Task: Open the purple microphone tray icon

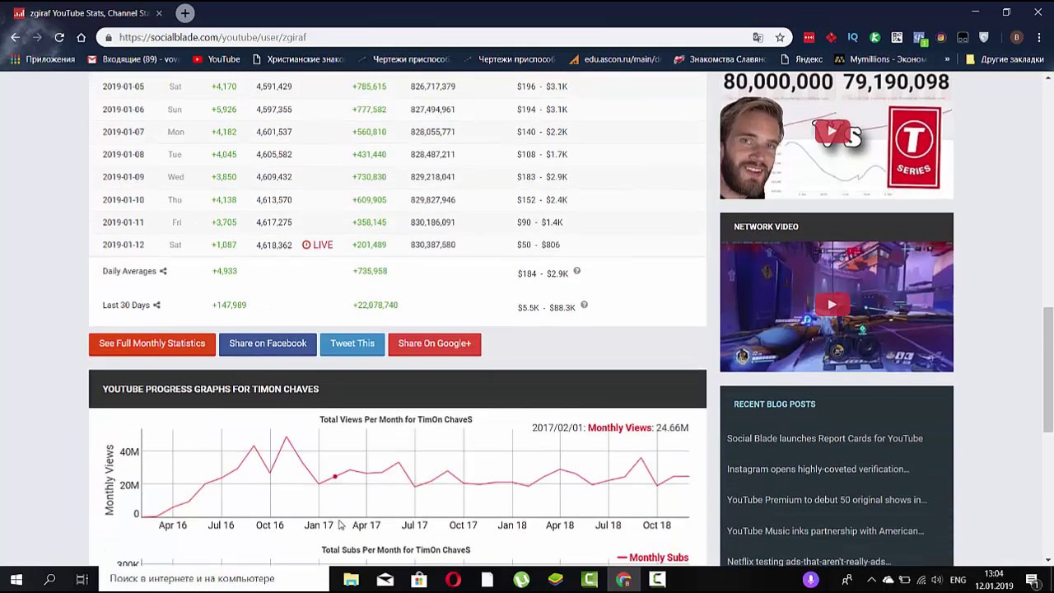Action: pos(811,579)
